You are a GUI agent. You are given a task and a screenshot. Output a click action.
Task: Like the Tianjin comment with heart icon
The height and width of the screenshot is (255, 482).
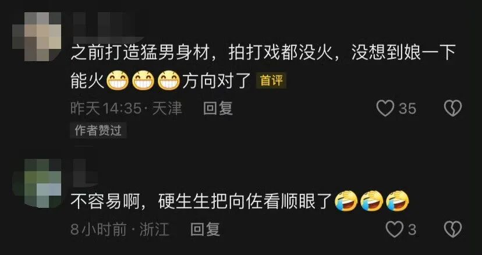(x=385, y=108)
